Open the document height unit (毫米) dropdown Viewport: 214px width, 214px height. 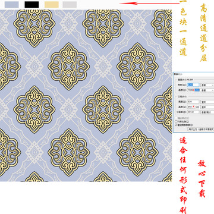[207, 107]
